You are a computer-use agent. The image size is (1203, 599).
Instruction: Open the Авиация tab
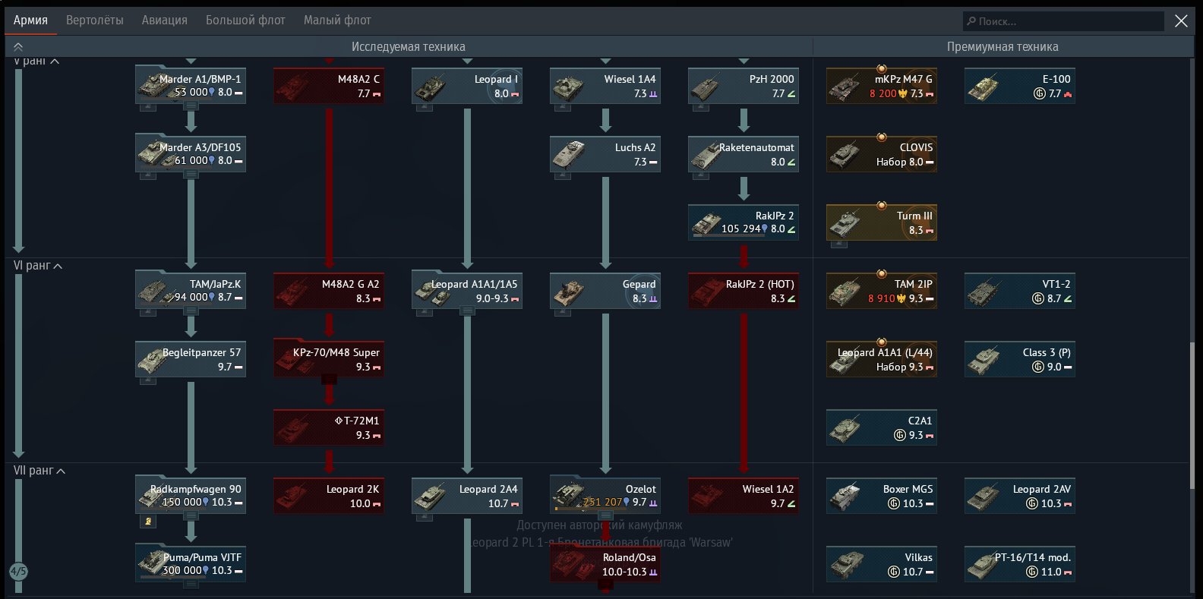pyautogui.click(x=164, y=20)
